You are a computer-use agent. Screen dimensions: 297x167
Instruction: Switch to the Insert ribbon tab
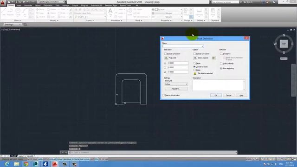(x=19, y=6)
